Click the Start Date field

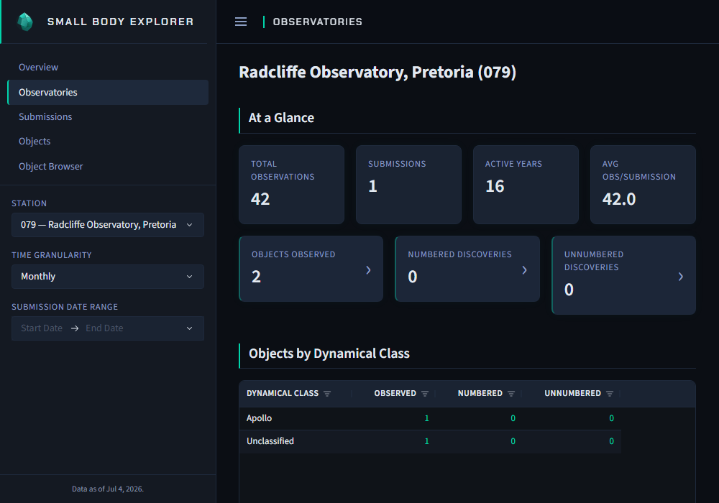[x=42, y=328]
